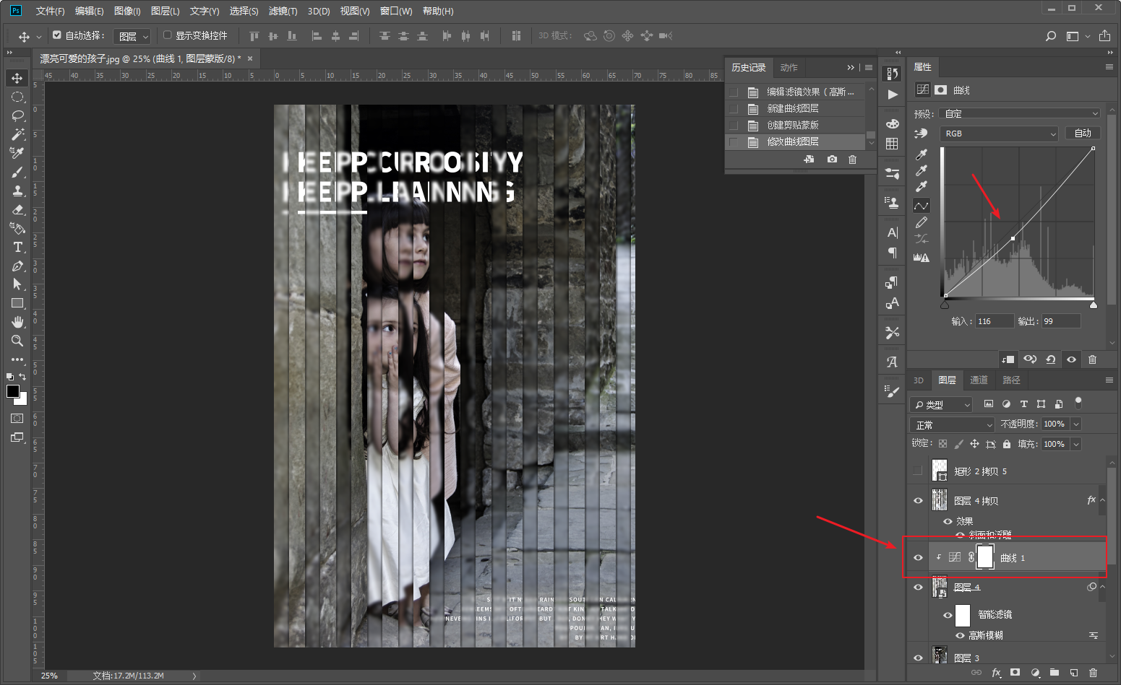Delete the adjustment layer from Properties panel
The height and width of the screenshot is (685, 1121).
pyautogui.click(x=1092, y=359)
